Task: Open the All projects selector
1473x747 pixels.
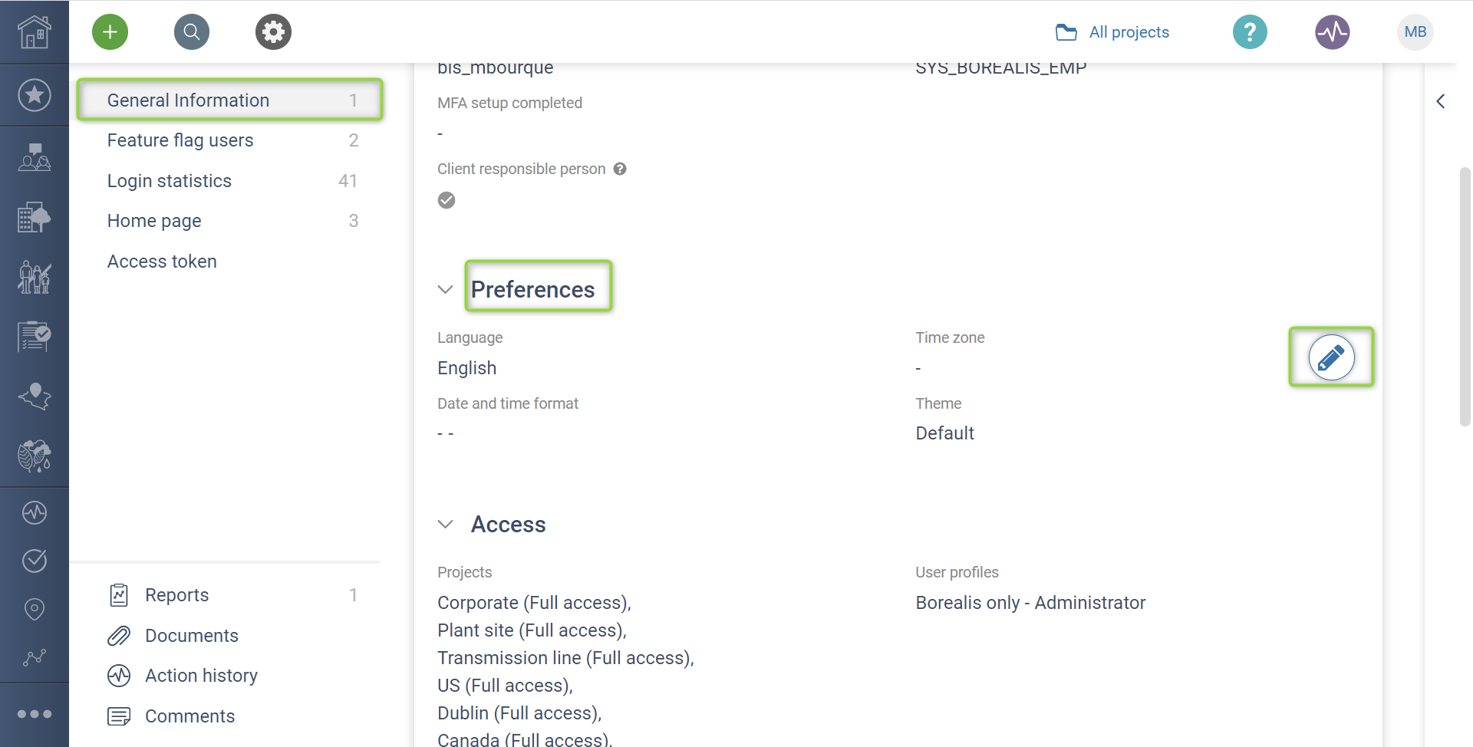Action: coord(1112,32)
